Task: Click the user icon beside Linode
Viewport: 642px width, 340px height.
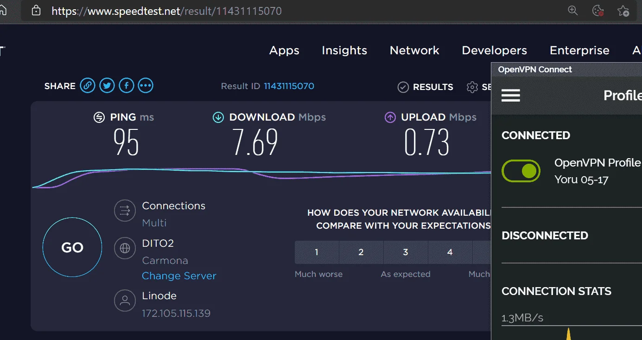Action: tap(125, 301)
